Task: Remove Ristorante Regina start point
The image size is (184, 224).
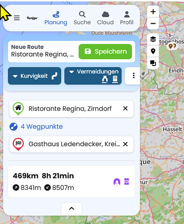Action: (x=125, y=109)
